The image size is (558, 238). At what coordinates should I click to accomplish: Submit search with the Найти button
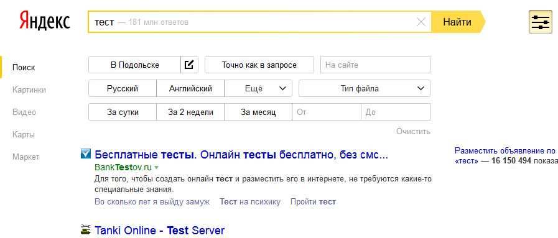(x=458, y=22)
